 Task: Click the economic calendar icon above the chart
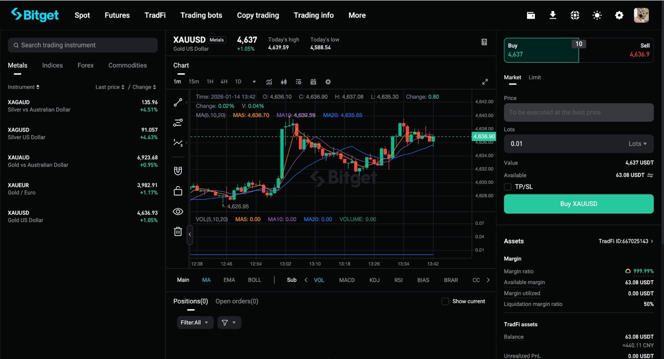[313, 81]
